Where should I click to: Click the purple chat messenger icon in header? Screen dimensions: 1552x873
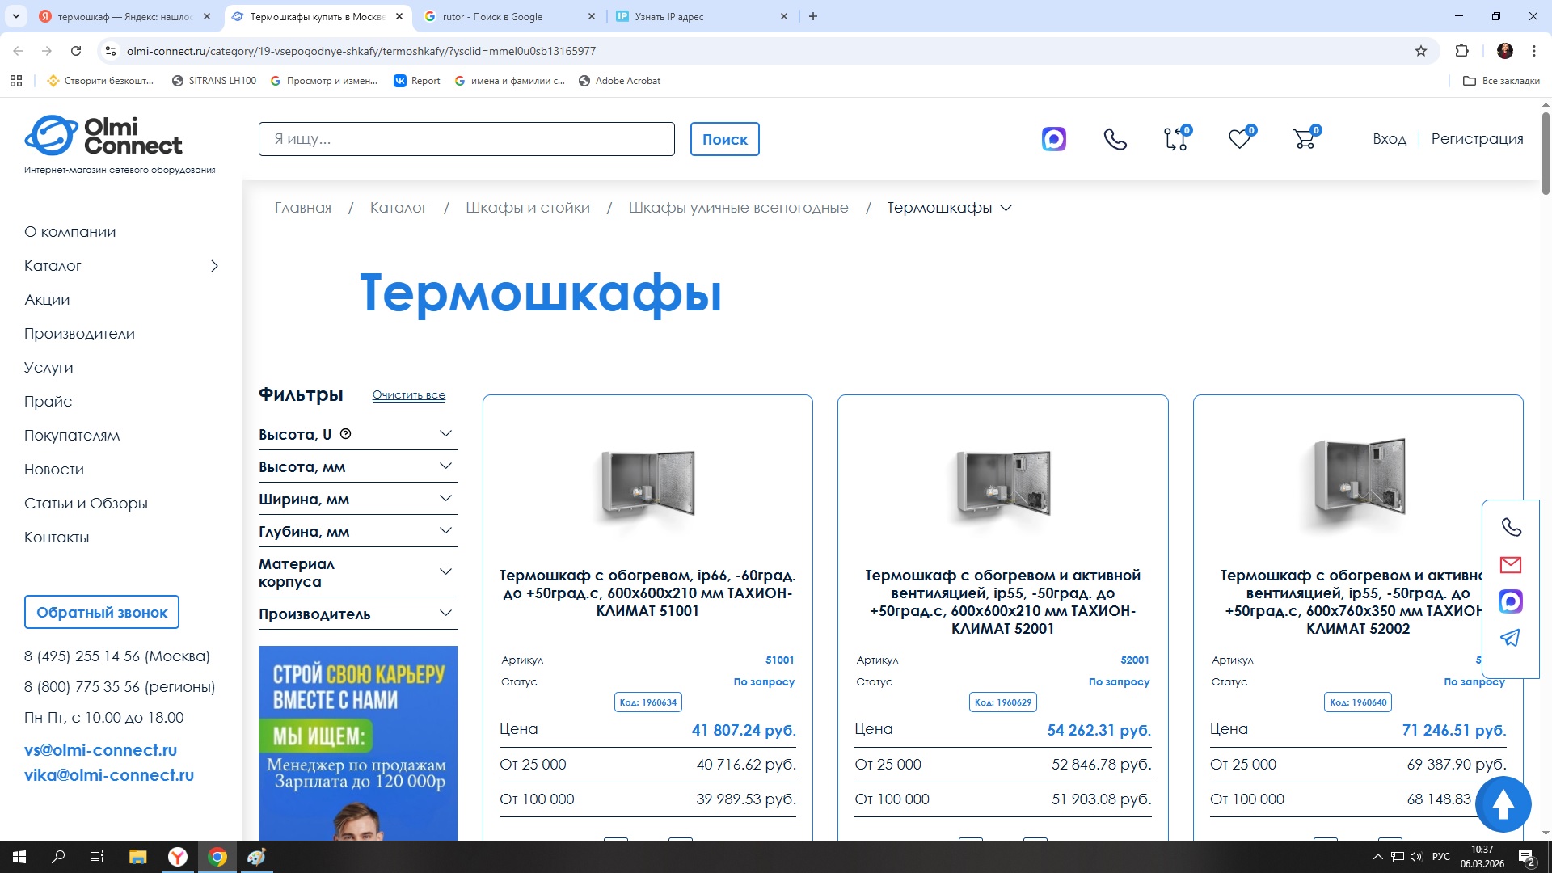[1053, 139]
